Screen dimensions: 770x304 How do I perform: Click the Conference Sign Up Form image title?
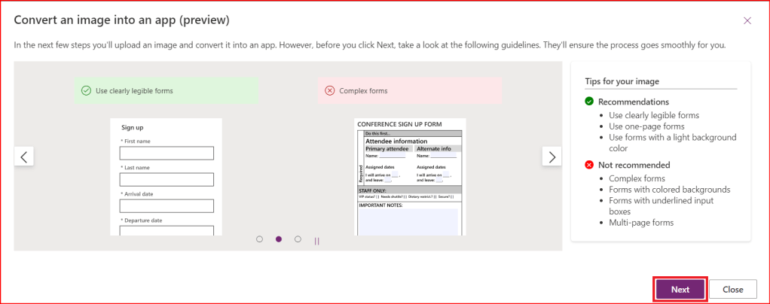coord(399,124)
